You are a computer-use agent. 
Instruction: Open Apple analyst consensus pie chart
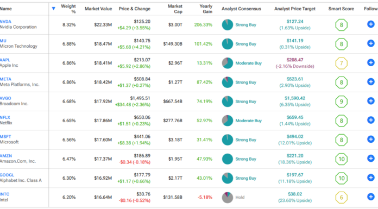(x=228, y=63)
